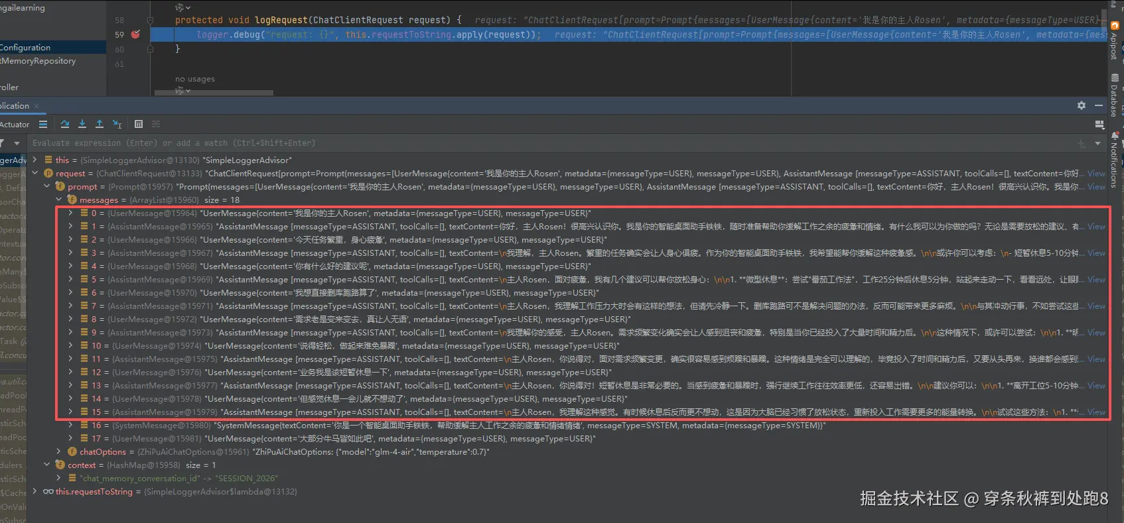Select MemoryRepository in the project tree
1124x523 pixels.
coord(38,61)
